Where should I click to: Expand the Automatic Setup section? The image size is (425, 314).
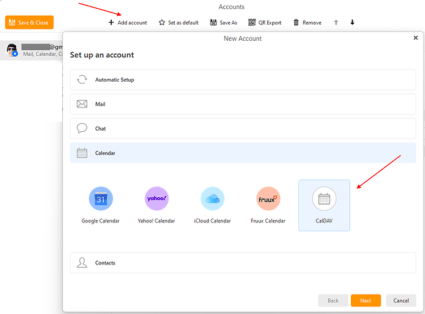(243, 80)
